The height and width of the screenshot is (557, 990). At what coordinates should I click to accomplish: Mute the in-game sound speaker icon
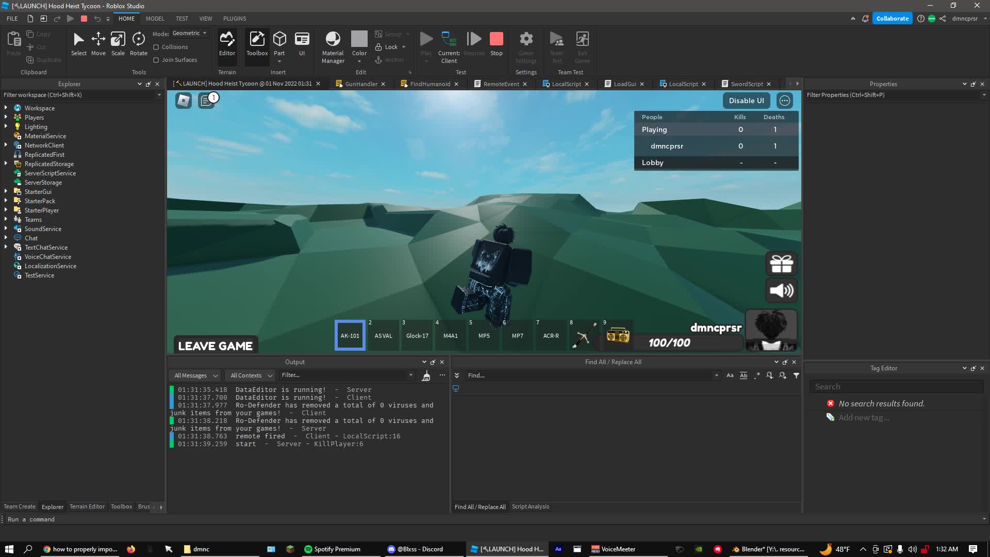781,290
